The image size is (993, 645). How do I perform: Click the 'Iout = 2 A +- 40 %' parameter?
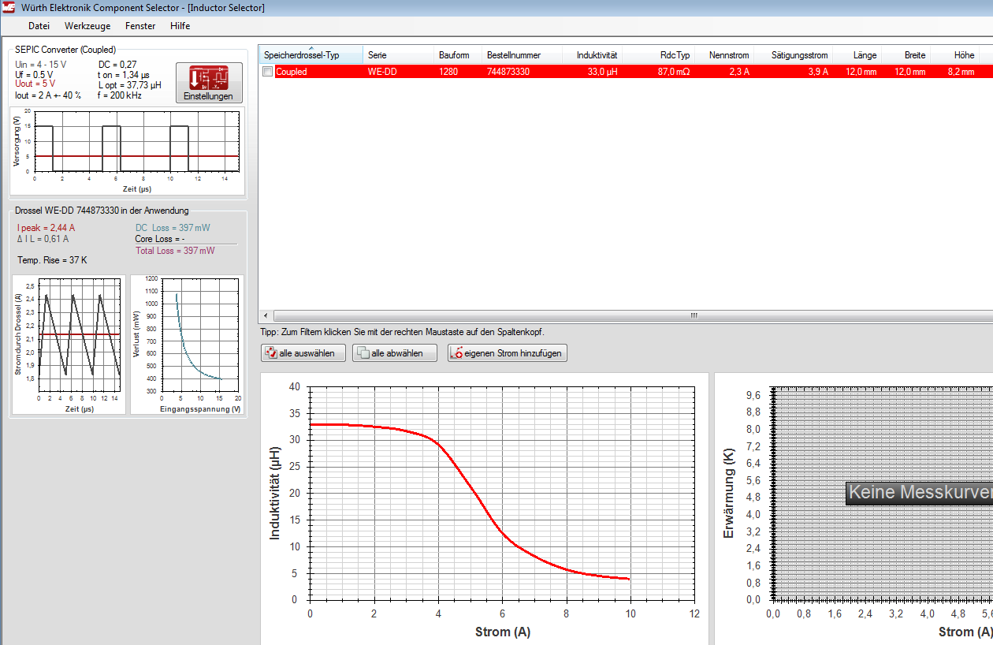click(49, 95)
